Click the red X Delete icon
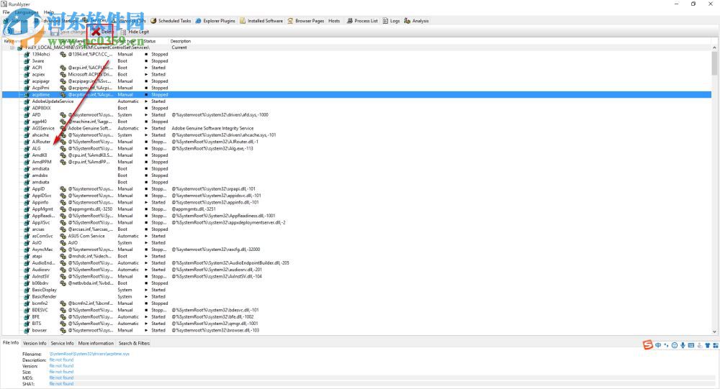This screenshot has height=389, width=720. [96, 32]
